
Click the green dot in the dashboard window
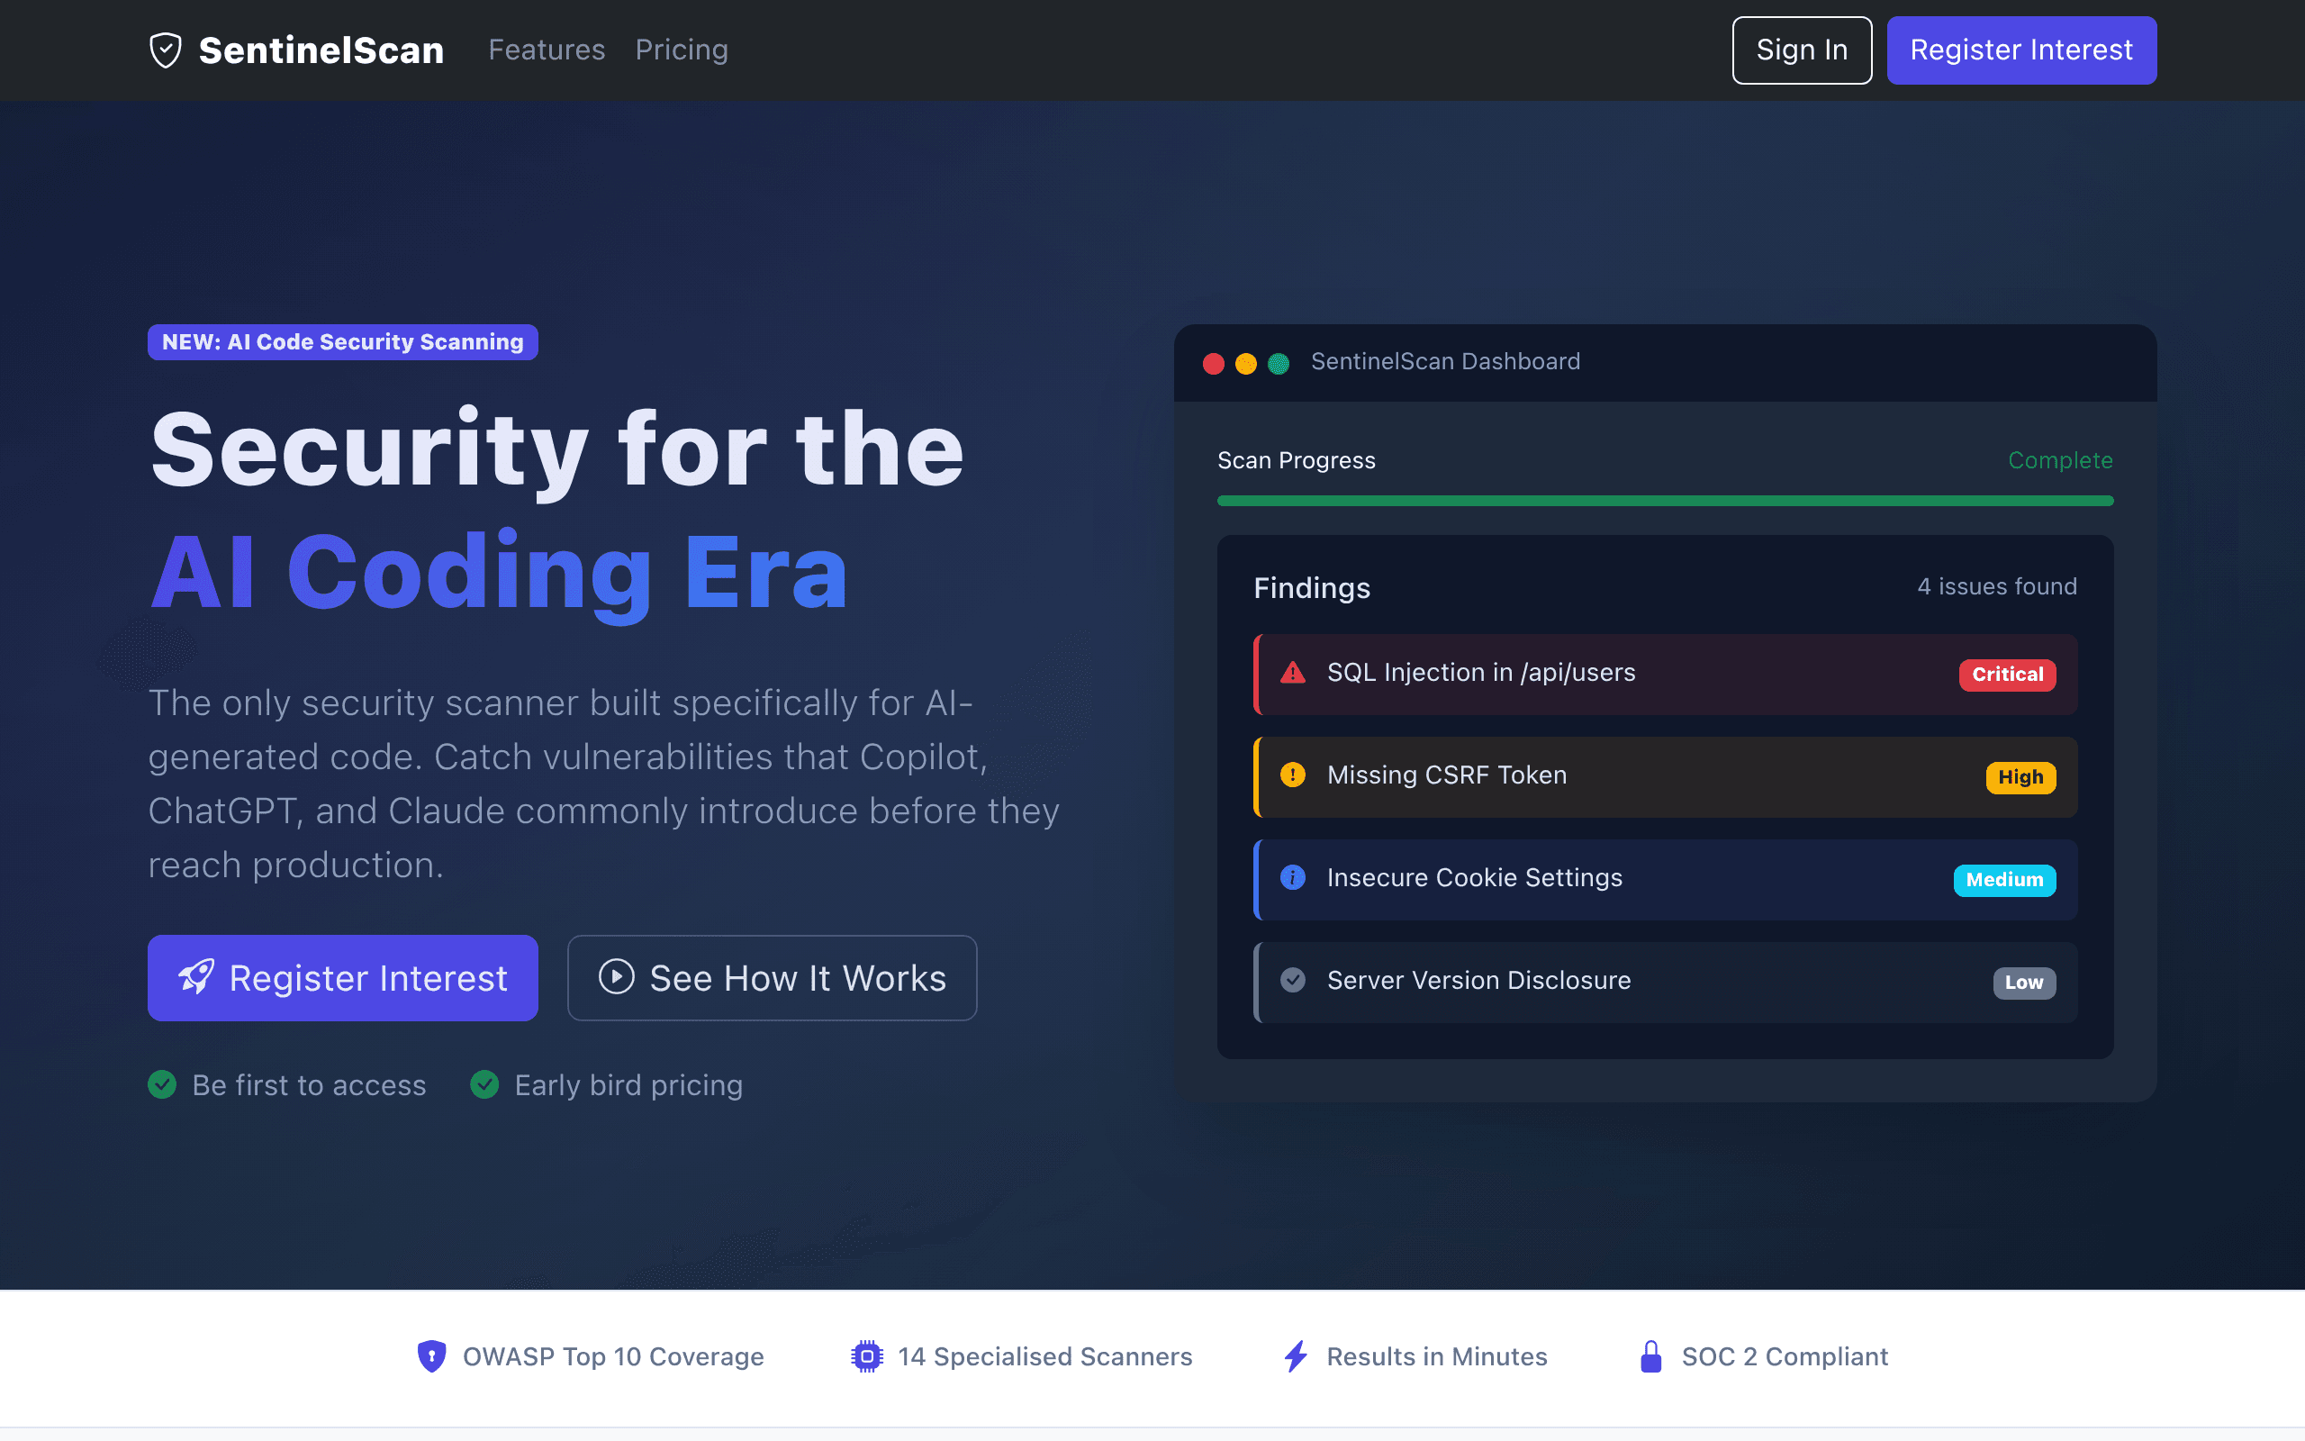pyautogui.click(x=1279, y=363)
